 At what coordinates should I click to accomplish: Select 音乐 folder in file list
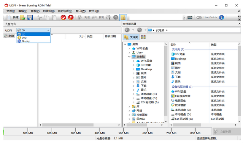[178, 82]
